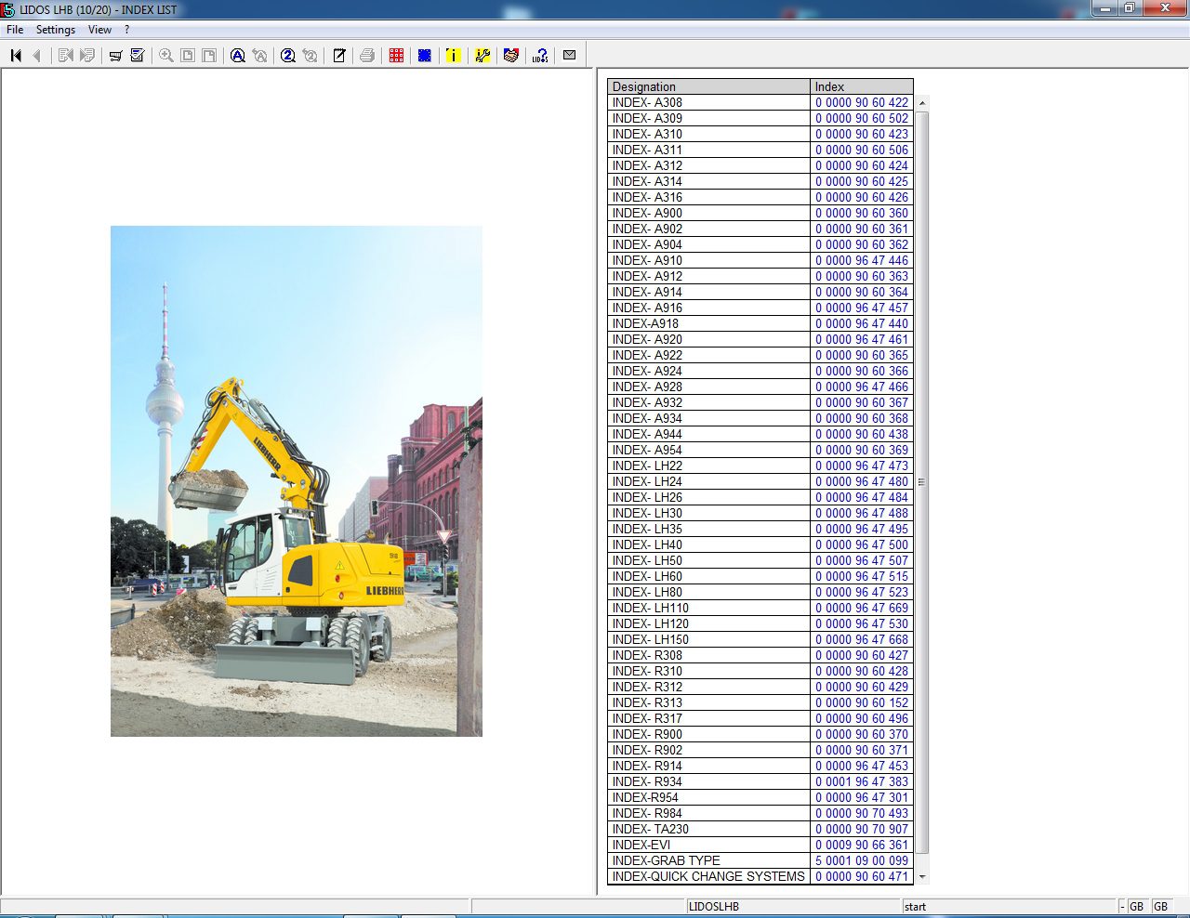Click the envelope mail icon

point(570,55)
